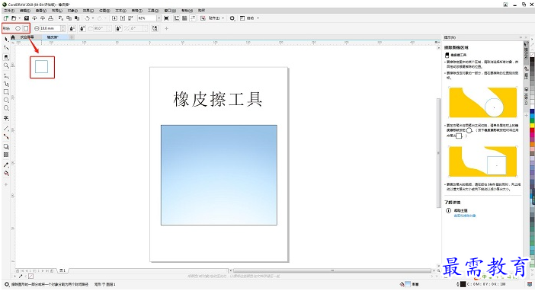Screen dimensions: 535x291
Task: Click the import icon in the toolbar
Action: (114, 18)
